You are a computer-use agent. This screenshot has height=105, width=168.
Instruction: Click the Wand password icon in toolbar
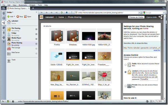click(x=72, y=12)
